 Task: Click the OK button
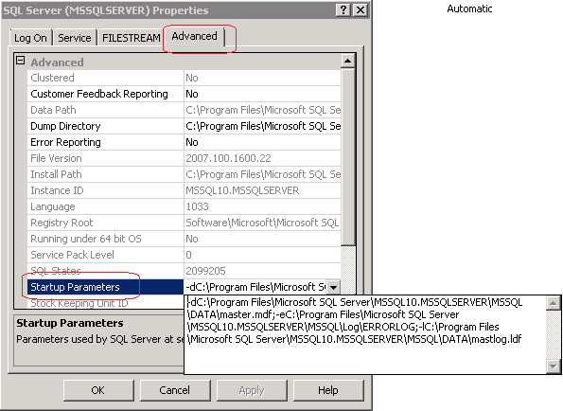coord(98,390)
